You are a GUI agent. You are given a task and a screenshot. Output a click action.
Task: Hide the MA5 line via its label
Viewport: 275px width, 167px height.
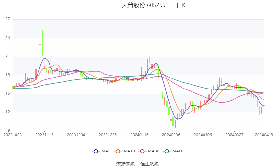tap(106, 151)
